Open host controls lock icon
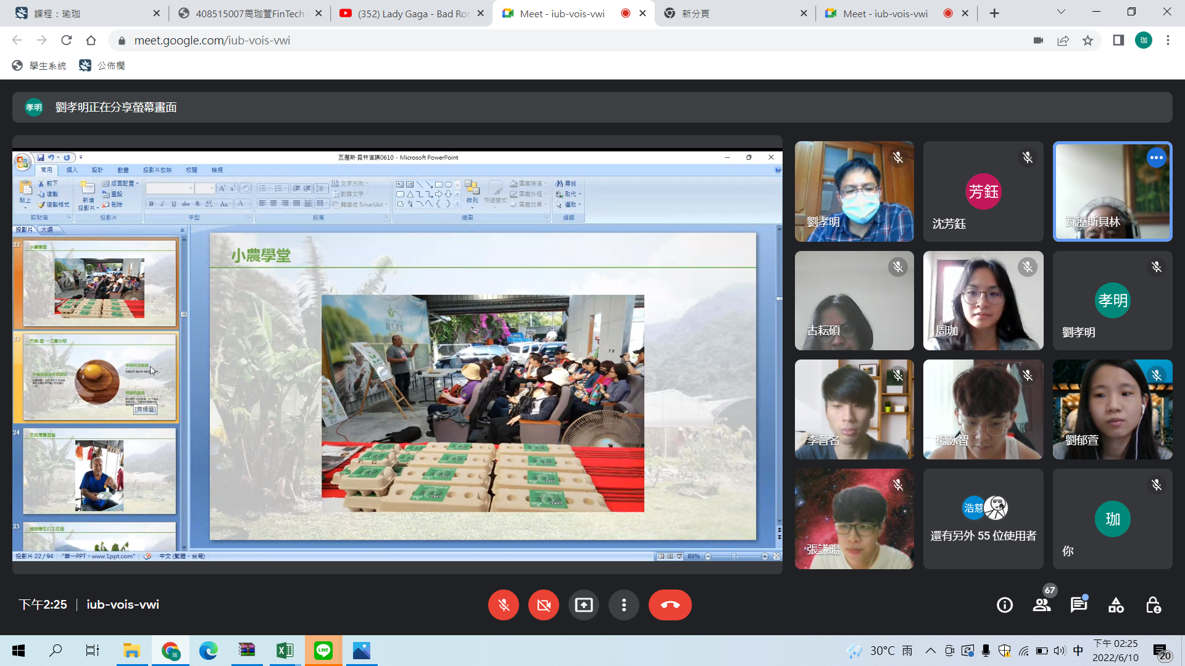This screenshot has width=1185, height=666. click(1153, 605)
